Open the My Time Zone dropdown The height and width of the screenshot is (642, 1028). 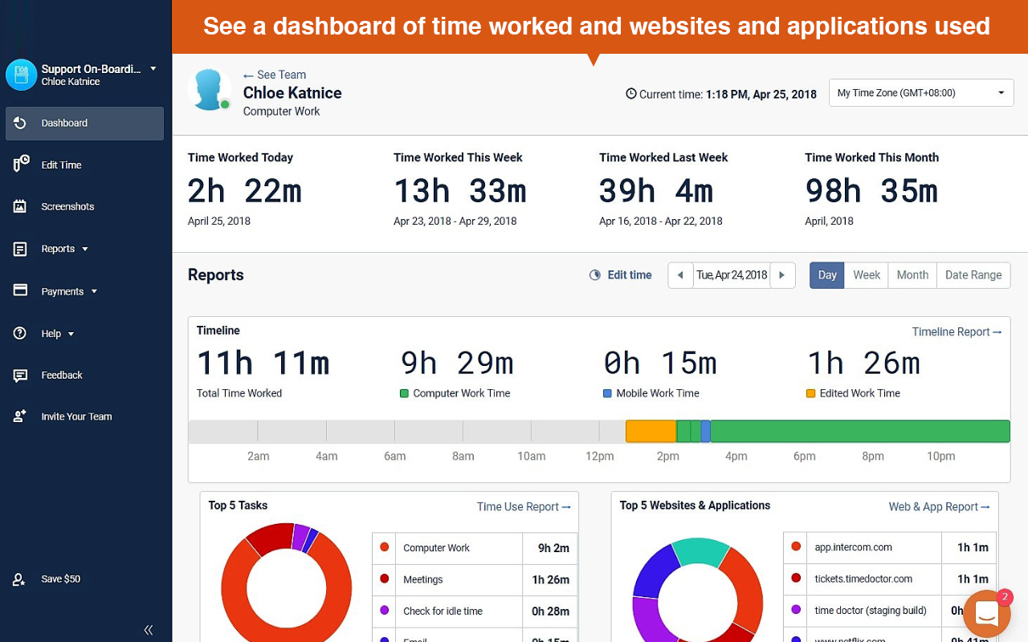point(921,93)
